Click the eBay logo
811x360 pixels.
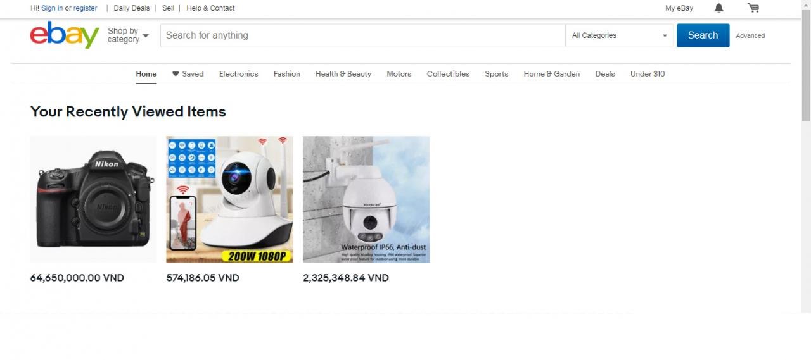point(65,35)
